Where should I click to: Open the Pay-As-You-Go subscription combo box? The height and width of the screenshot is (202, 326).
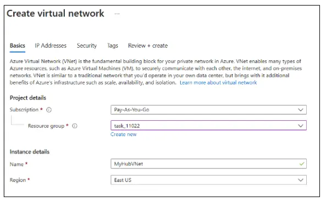tap(208, 110)
